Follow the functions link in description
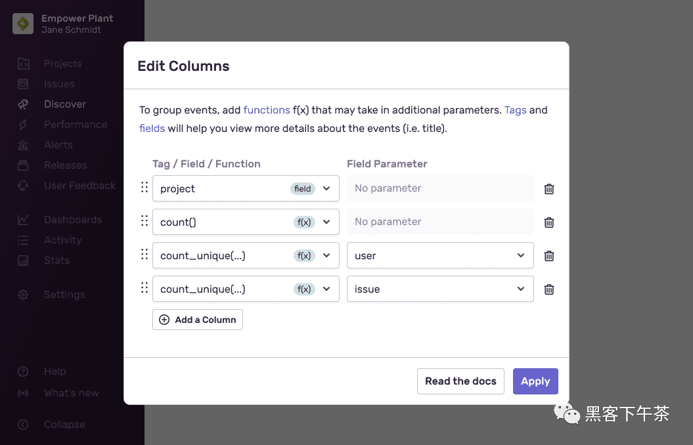This screenshot has height=445, width=693. 267,110
